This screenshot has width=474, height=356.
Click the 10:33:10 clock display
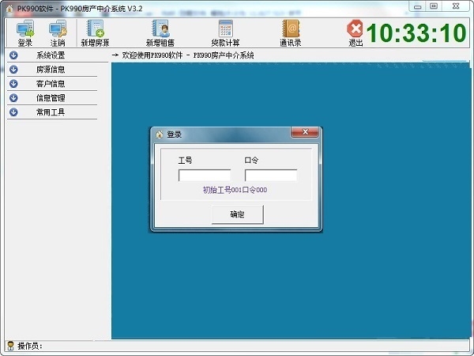coord(416,32)
